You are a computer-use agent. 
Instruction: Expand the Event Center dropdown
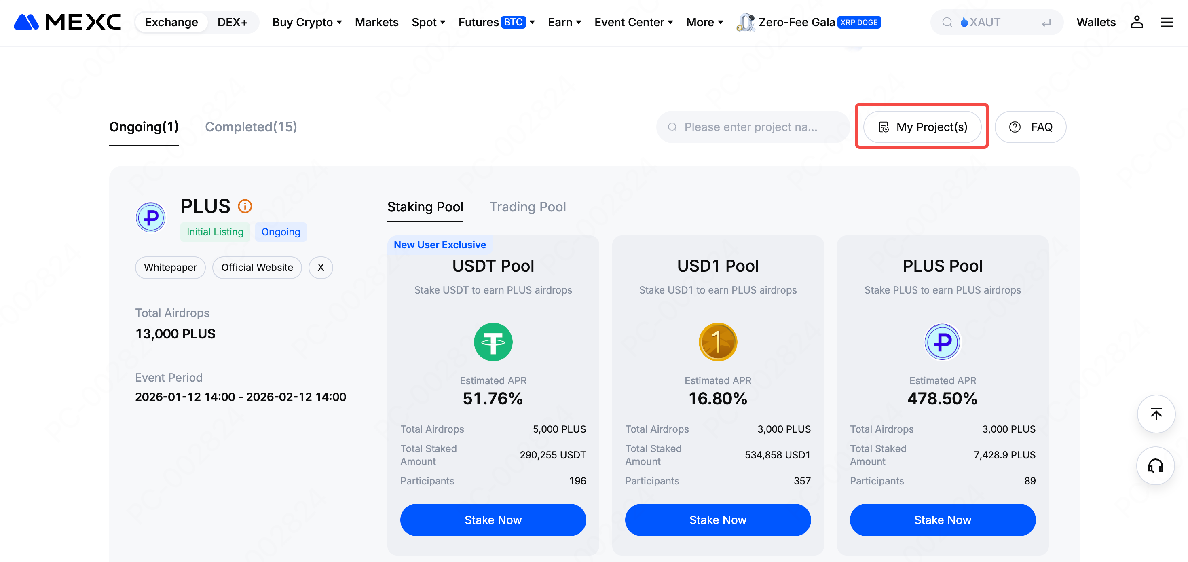[633, 22]
